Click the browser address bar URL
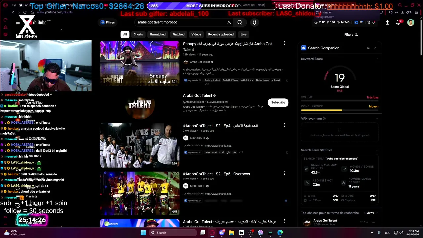Screen dimensions: 423x238 [x=55, y=12]
